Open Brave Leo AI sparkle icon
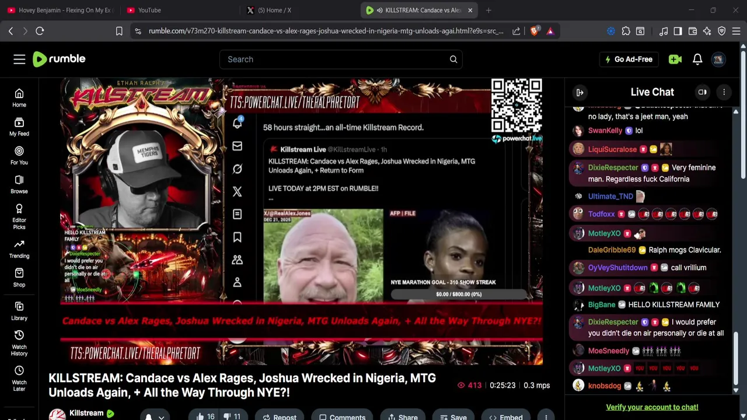The width and height of the screenshot is (747, 420). pos(707,31)
